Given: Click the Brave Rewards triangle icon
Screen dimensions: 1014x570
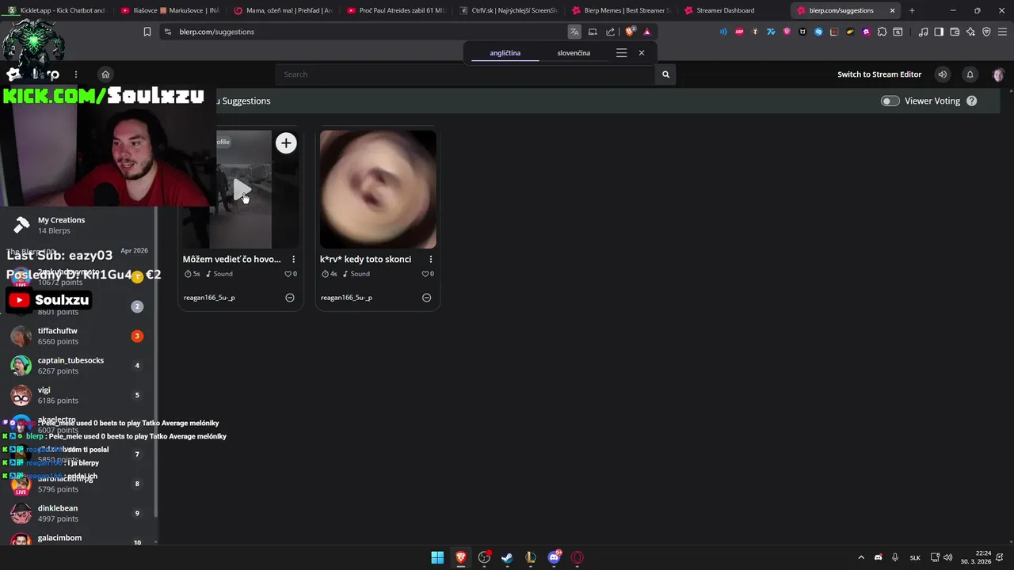Looking at the screenshot, I should point(647,32).
